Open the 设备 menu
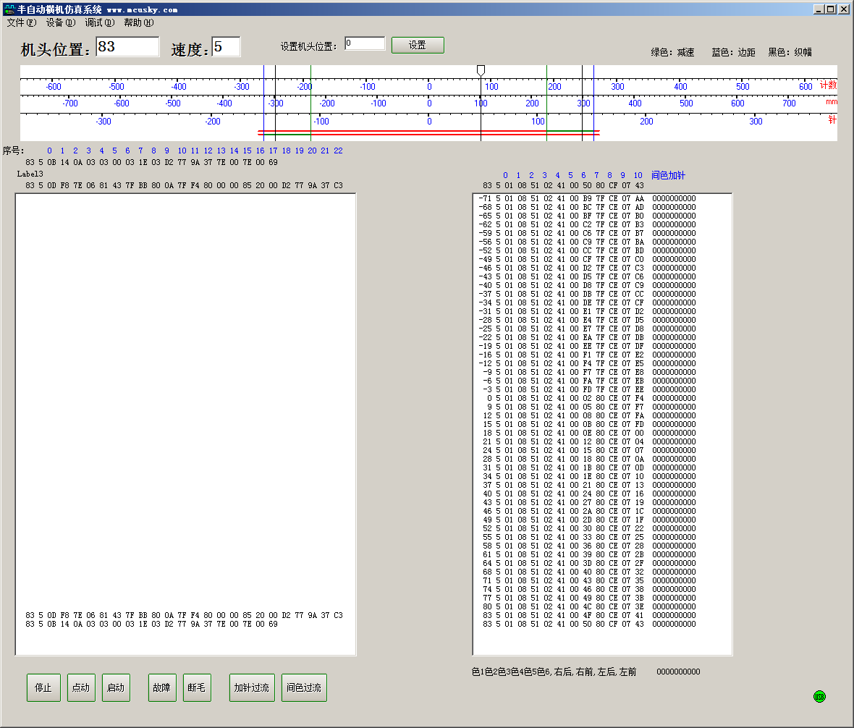 pos(60,22)
